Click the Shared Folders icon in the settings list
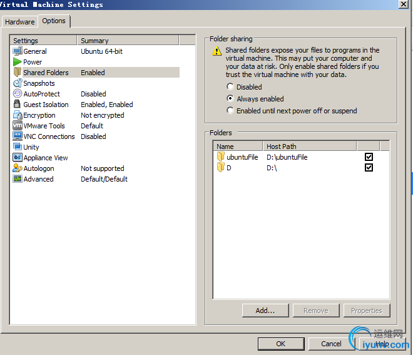 (x=18, y=72)
